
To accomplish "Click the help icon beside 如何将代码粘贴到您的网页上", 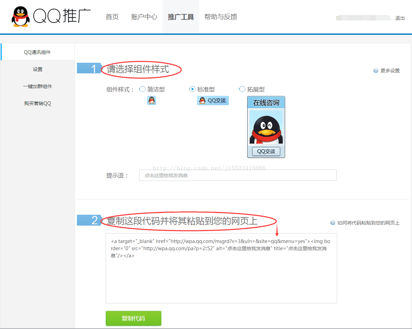I will point(333,223).
